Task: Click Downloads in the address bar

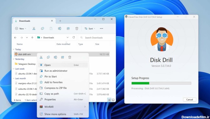Action: [x=49, y=38]
